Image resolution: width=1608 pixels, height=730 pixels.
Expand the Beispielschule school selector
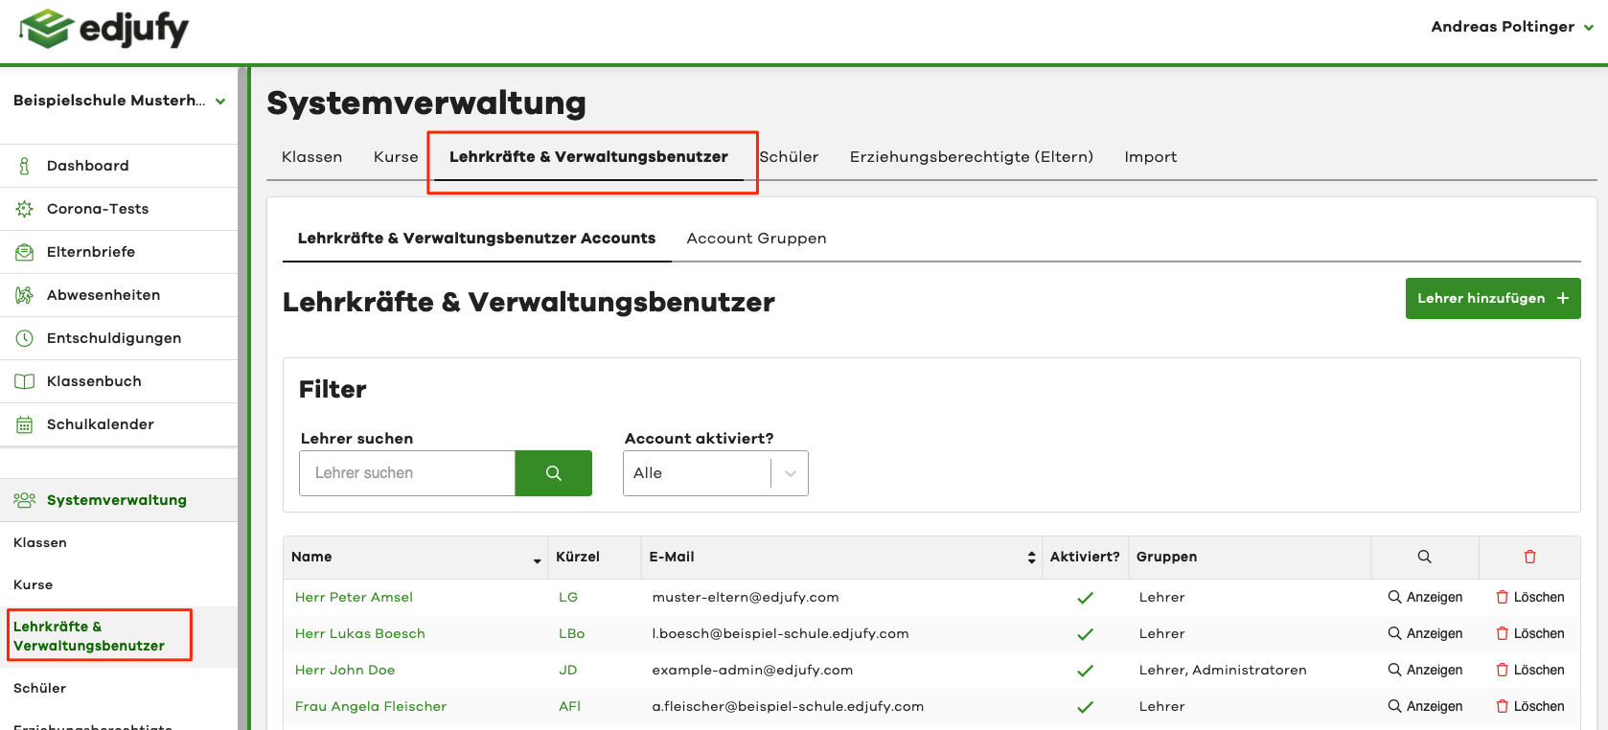click(119, 101)
